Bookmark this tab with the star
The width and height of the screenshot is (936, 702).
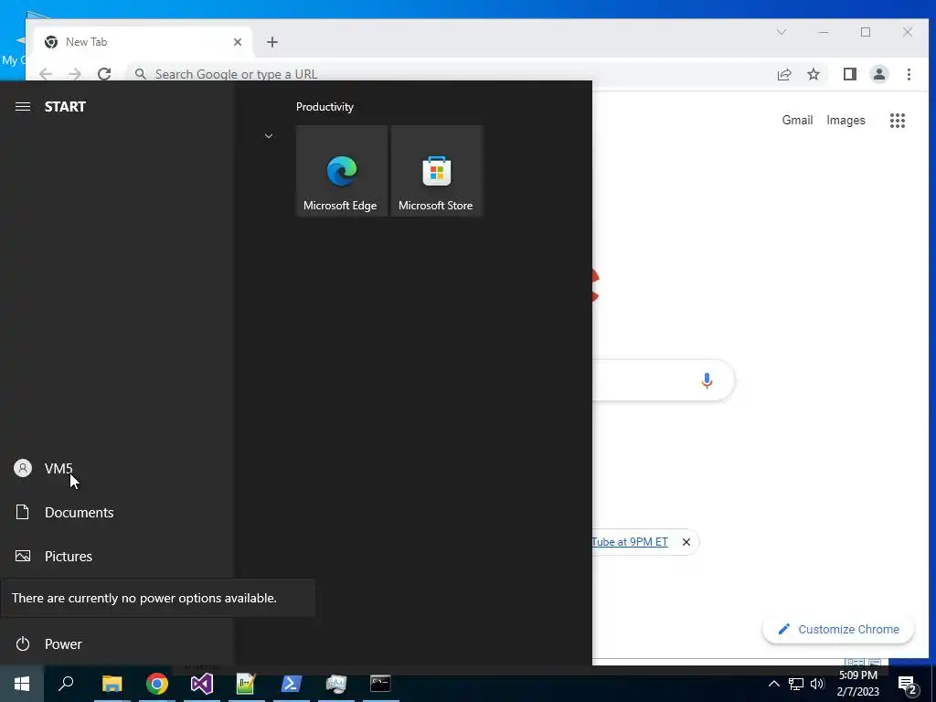point(814,74)
